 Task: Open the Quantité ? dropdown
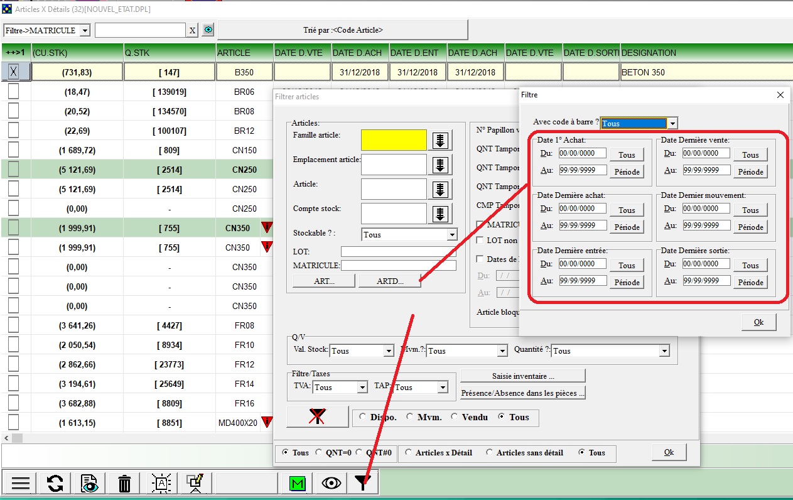(664, 351)
